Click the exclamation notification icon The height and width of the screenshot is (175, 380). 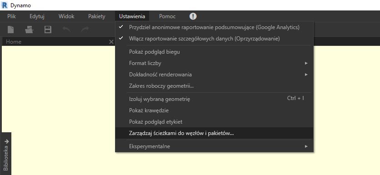click(193, 16)
